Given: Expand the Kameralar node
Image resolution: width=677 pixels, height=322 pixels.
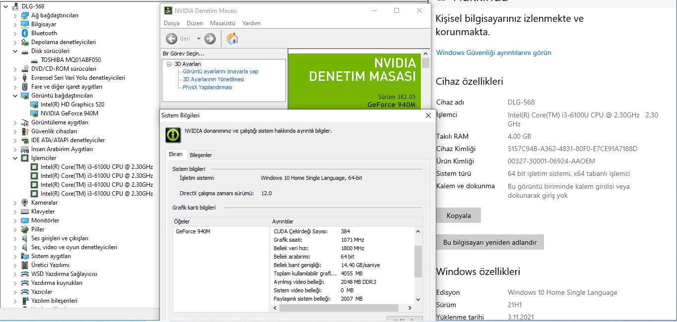Looking at the screenshot, I should tap(15, 203).
